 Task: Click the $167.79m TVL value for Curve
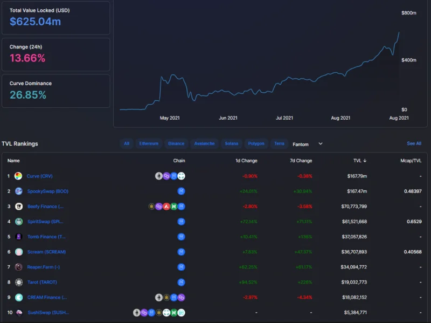(x=357, y=176)
